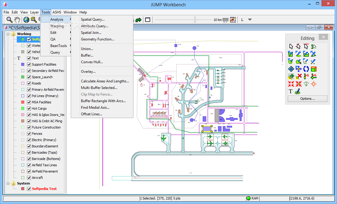Expand the Edit submenu under Tools

pos(56,33)
